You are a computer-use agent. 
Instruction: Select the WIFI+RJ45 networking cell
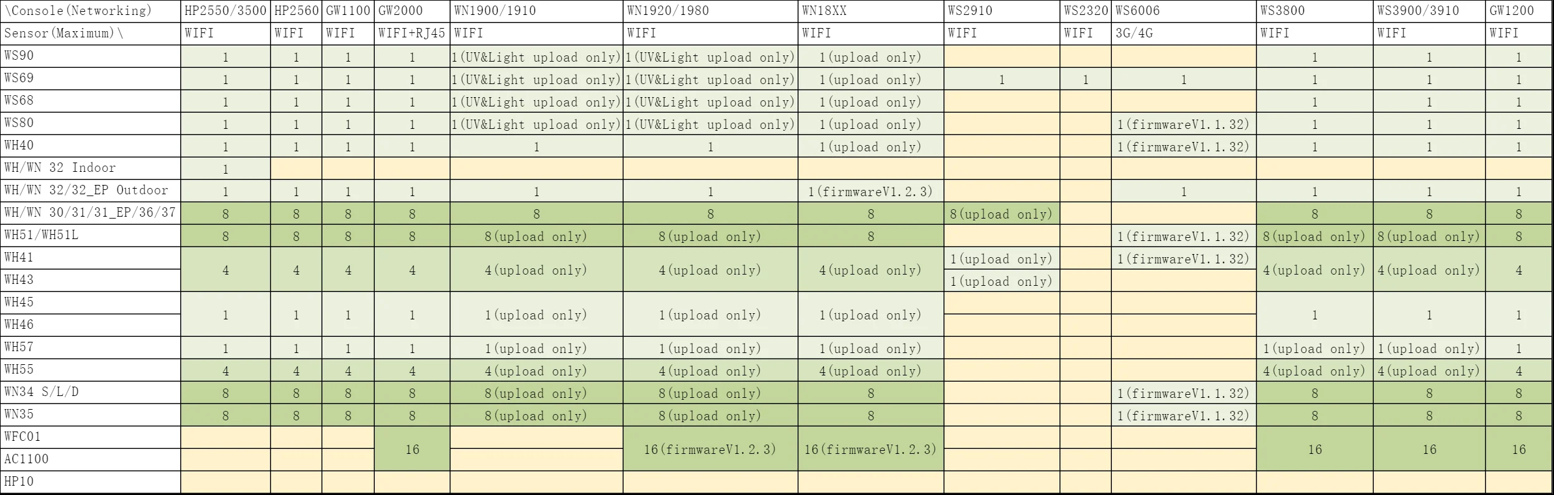(412, 34)
